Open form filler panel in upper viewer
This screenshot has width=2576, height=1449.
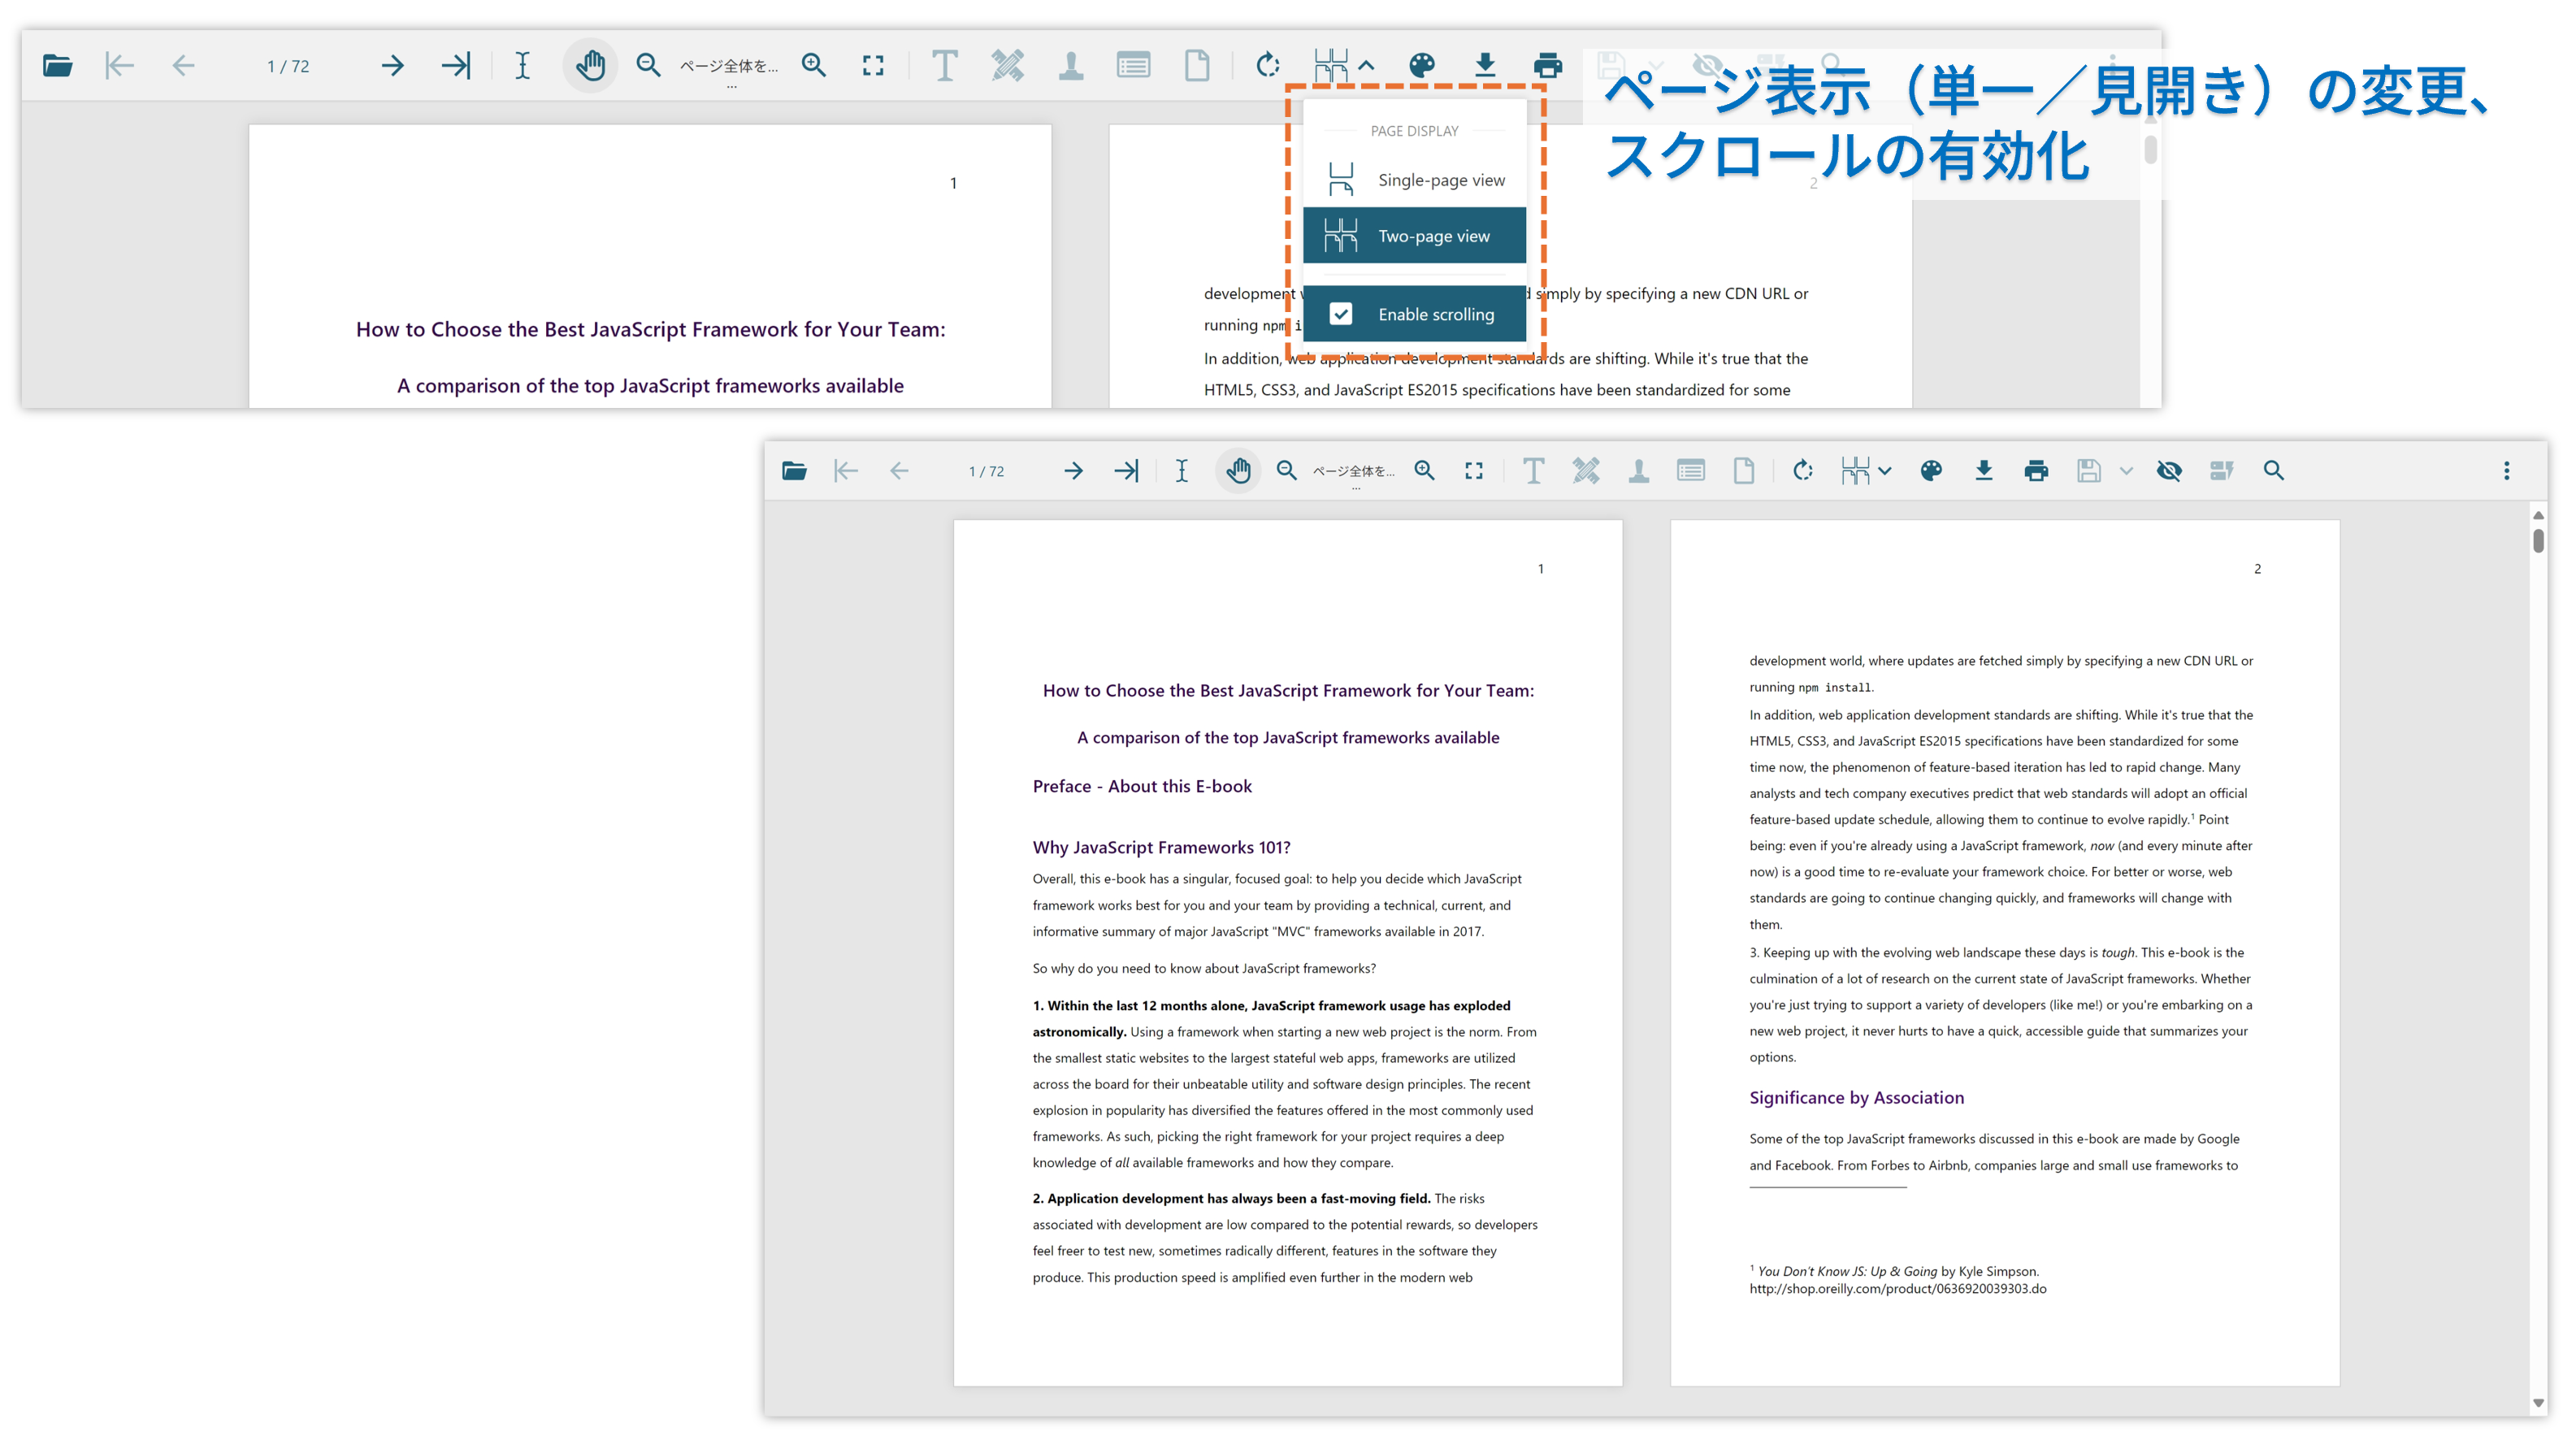click(x=1133, y=66)
